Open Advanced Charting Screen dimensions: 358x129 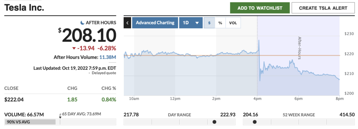[x=155, y=23]
